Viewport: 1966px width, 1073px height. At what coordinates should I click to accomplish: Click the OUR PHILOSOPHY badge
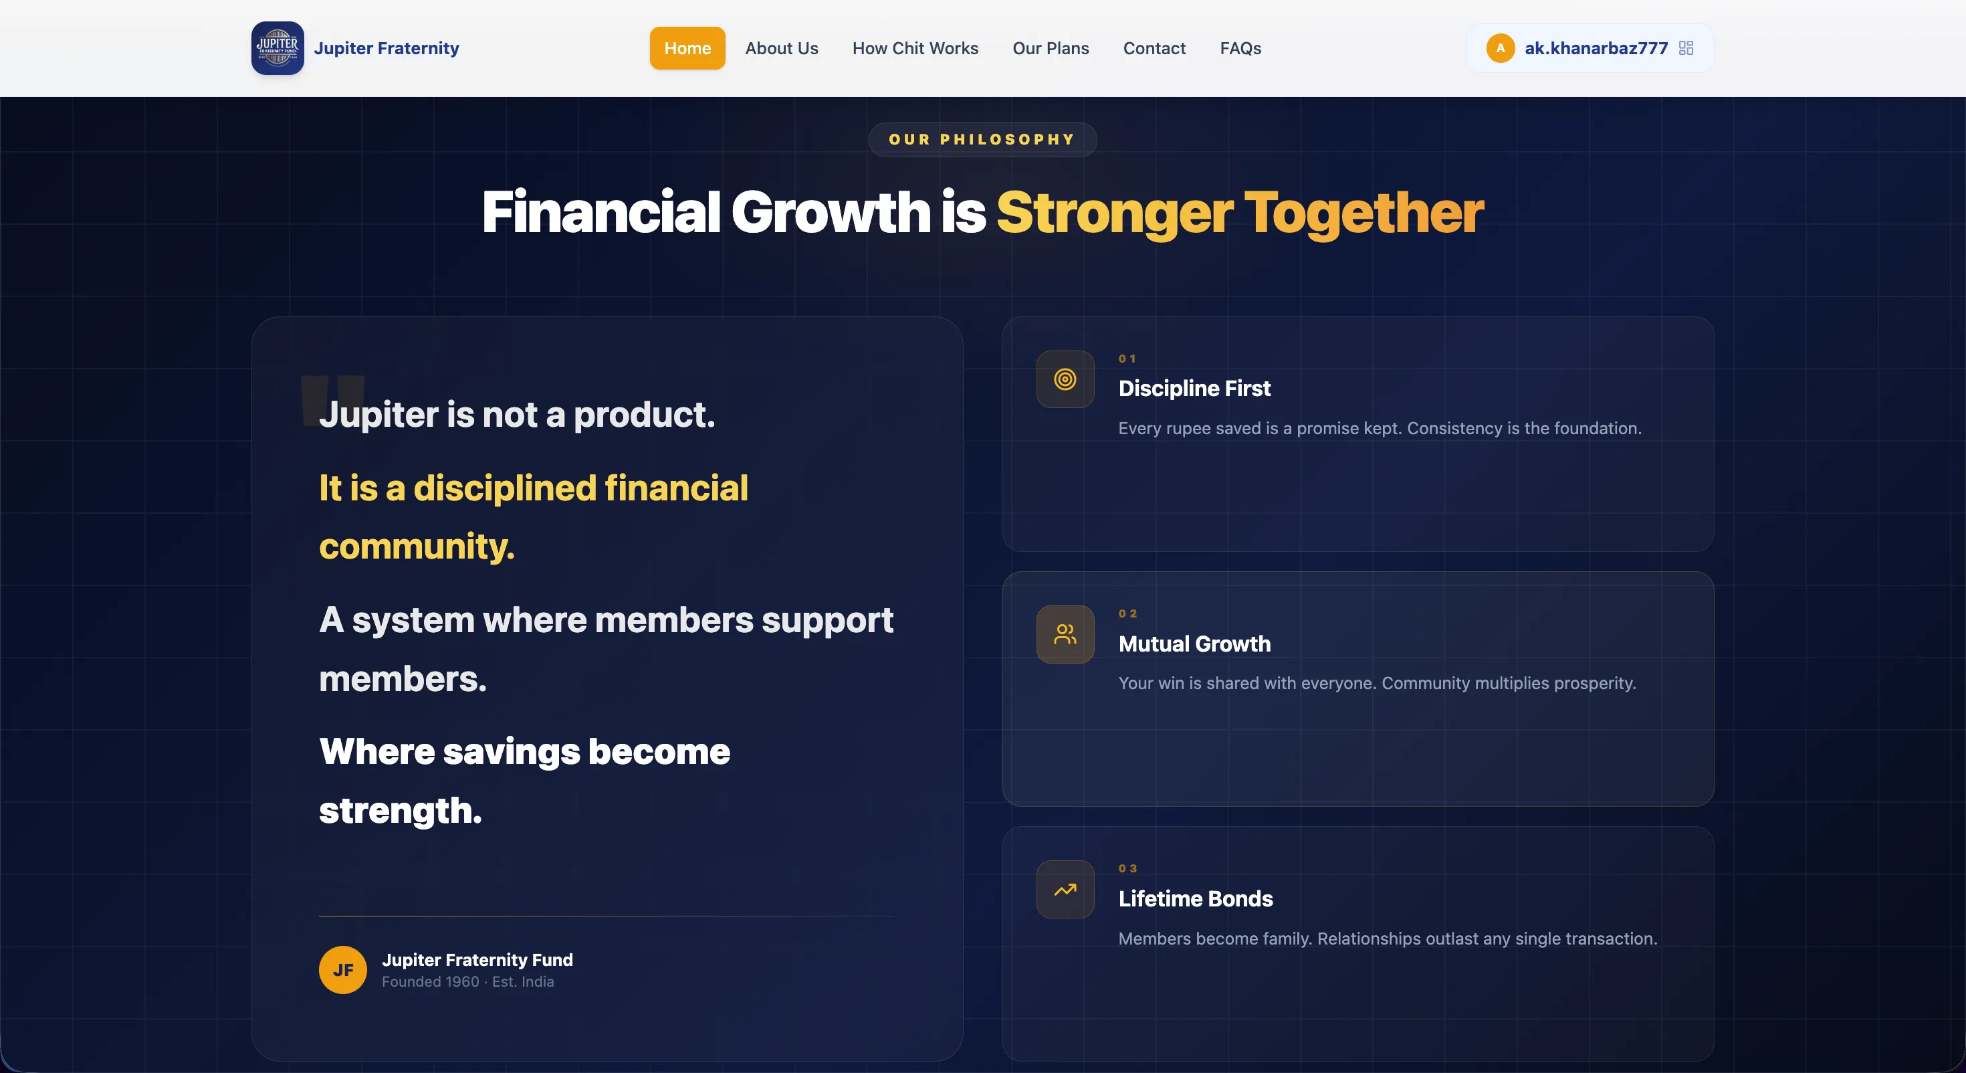(x=982, y=139)
